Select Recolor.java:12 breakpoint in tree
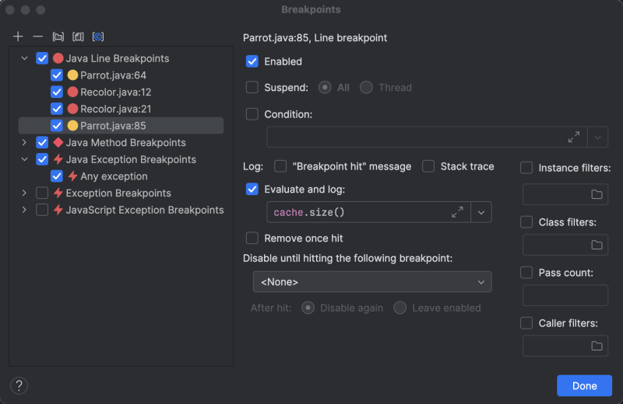The width and height of the screenshot is (623, 404). 114,92
